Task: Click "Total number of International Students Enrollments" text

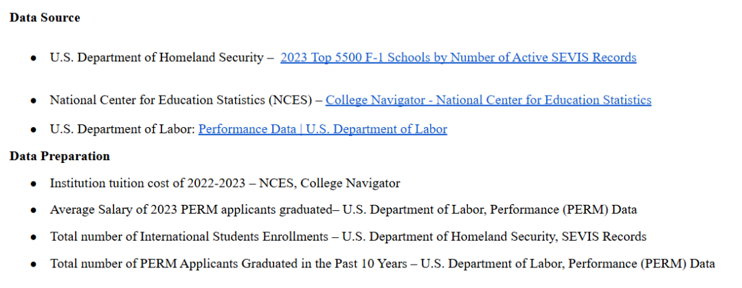Action: (x=189, y=236)
